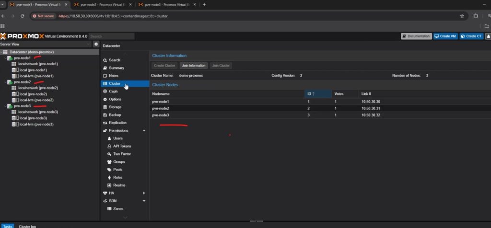Open the Cluster menu item
The height and width of the screenshot is (228, 491).
[x=125, y=83]
